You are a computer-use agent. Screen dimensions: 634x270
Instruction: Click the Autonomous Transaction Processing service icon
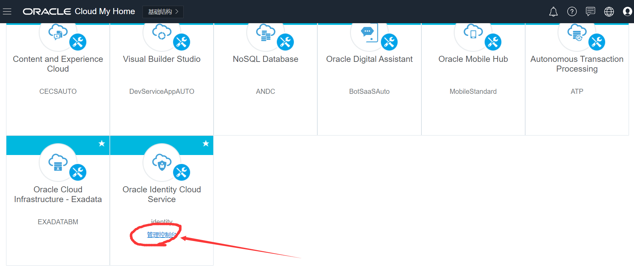pos(577,33)
